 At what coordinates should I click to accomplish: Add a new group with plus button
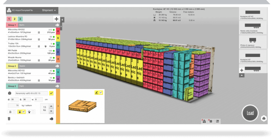(57, 19)
